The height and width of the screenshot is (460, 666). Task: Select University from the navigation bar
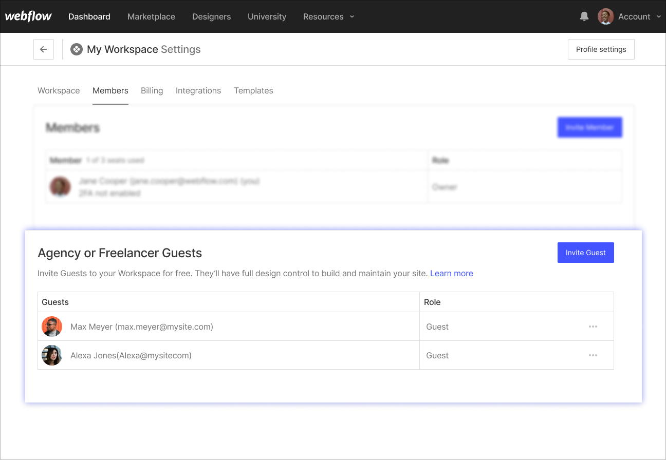(267, 16)
